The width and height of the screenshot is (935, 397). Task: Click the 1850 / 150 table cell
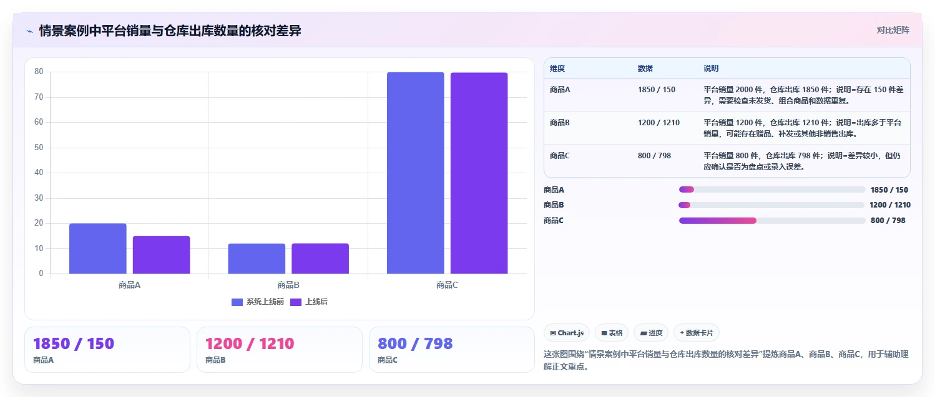[657, 90]
